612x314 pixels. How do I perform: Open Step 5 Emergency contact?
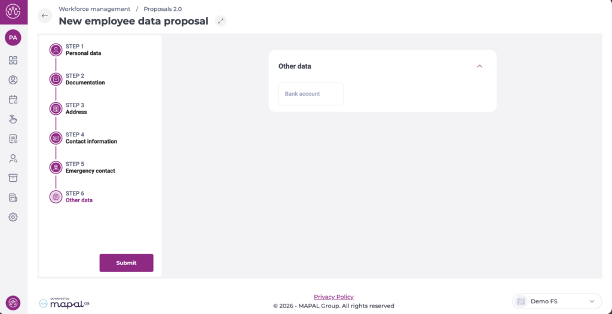tap(90, 167)
